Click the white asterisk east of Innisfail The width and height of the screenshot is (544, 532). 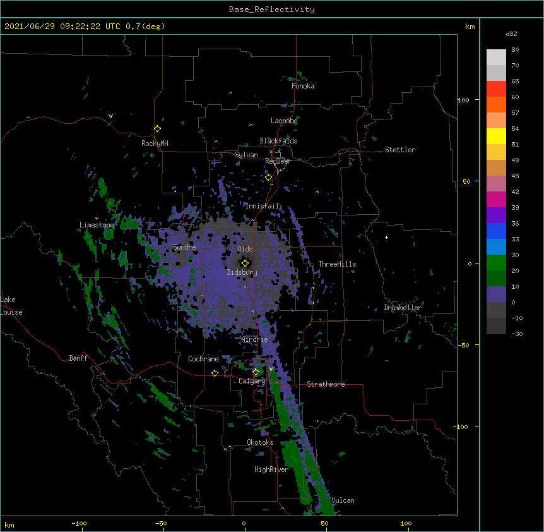click(317, 191)
